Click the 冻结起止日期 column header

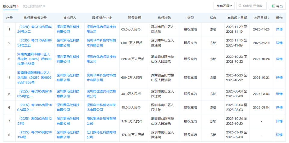237,18
